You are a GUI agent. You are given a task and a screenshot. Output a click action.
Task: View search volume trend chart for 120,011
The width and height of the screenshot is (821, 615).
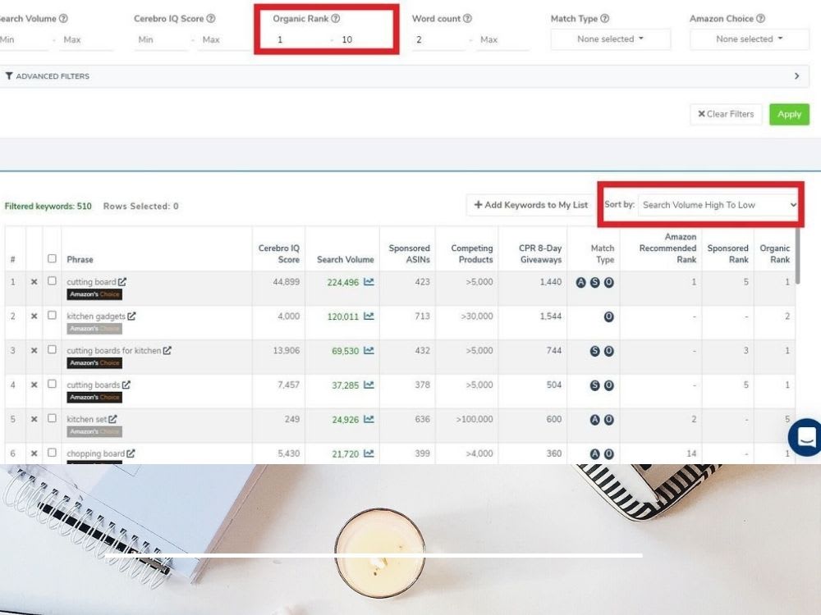point(369,317)
